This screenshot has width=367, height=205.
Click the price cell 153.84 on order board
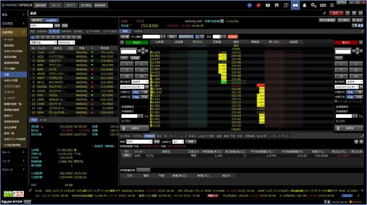[x=236, y=82]
